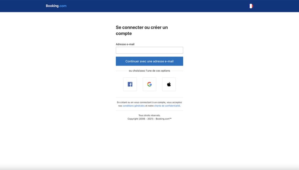Screen dimensions: 299x170
Task: Sign in with Facebook icon
Action: pyautogui.click(x=130, y=84)
